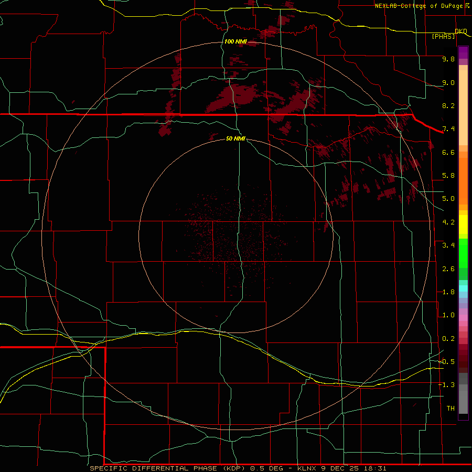This screenshot has height=472, width=472.
Task: Click the 8.2 value on the color scale
Action: click(448, 105)
